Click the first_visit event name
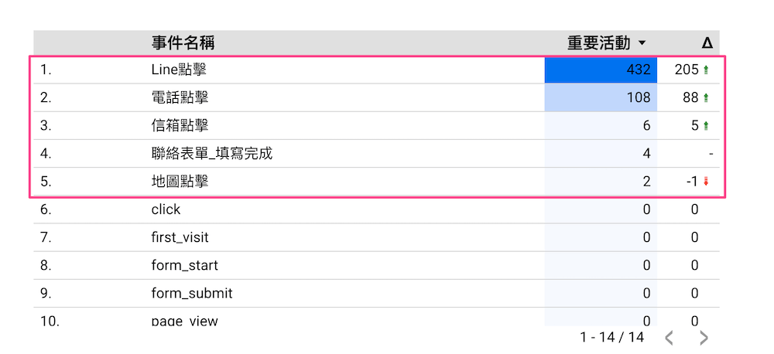The width and height of the screenshot is (774, 354). click(180, 237)
